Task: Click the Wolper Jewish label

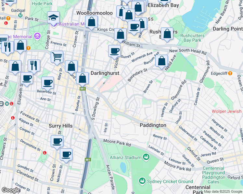Action: [x=226, y=111]
